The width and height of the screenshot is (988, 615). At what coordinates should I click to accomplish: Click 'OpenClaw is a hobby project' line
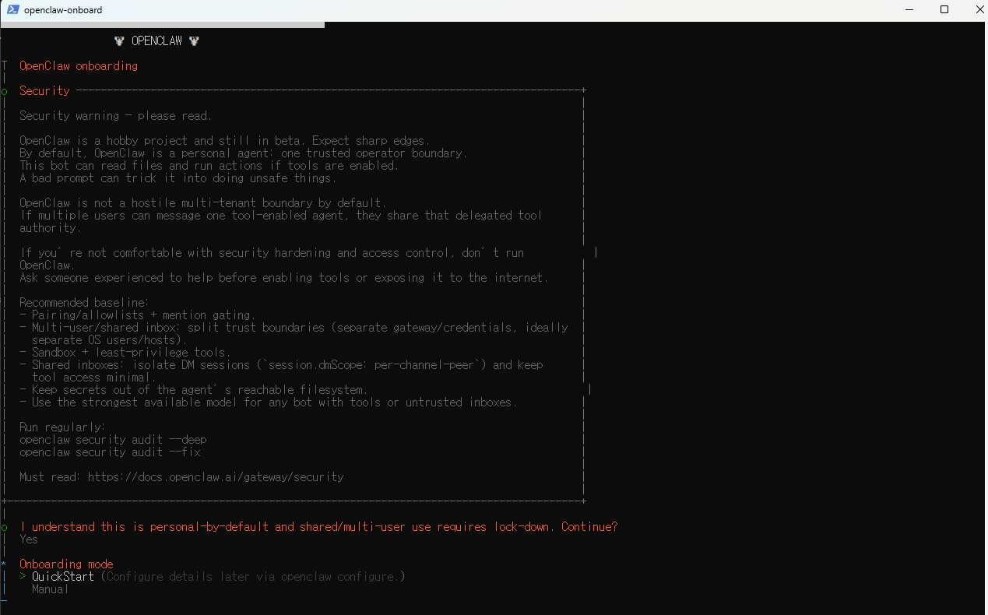click(225, 141)
